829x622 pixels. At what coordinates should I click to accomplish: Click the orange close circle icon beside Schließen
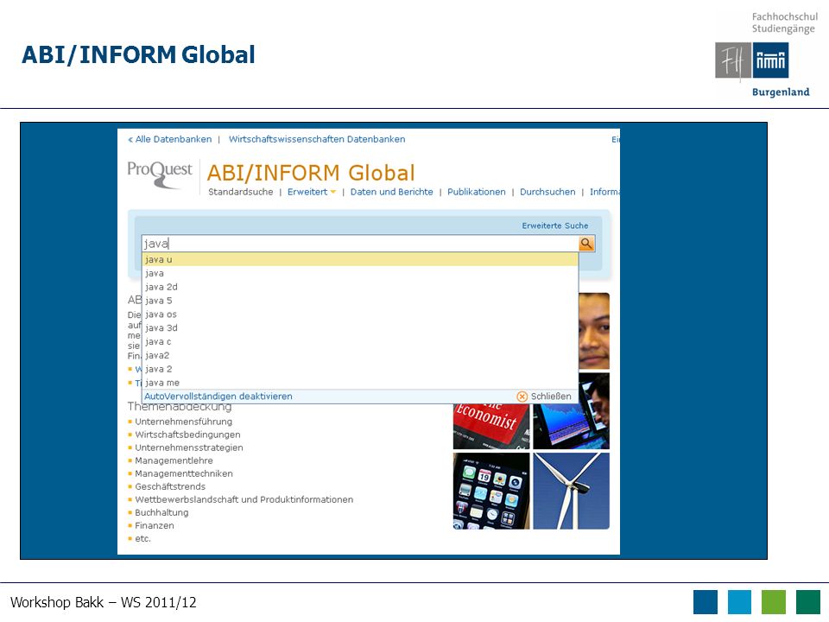pyautogui.click(x=522, y=397)
